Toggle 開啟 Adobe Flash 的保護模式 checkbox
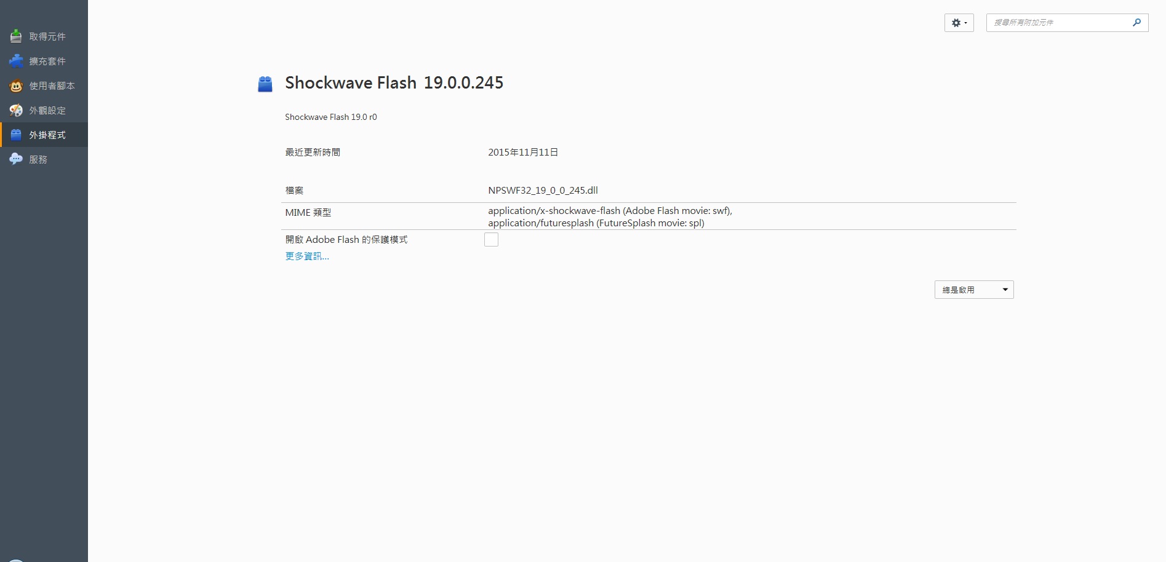The width and height of the screenshot is (1166, 562). (x=491, y=240)
